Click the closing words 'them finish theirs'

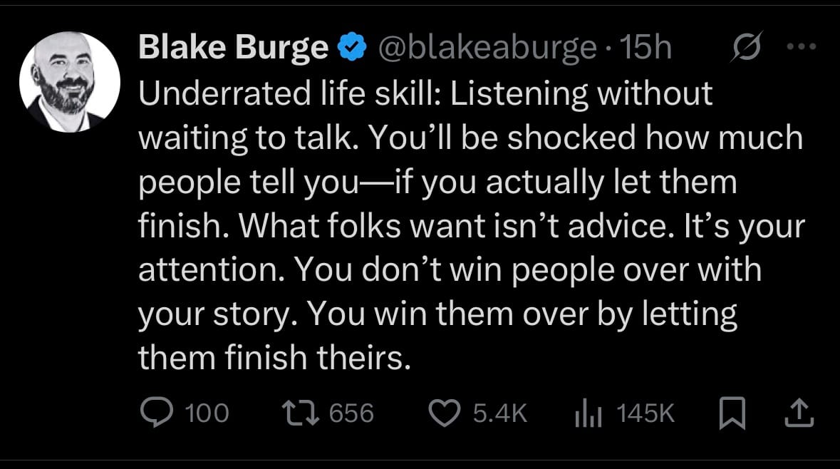tap(274, 358)
